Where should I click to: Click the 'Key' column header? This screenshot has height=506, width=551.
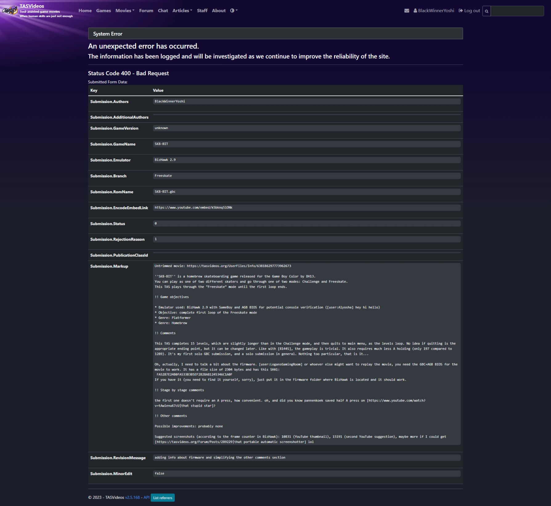pos(94,90)
